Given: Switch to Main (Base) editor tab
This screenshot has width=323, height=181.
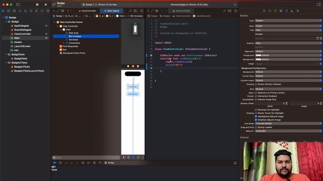Looking at the screenshot, I should tap(112, 11).
